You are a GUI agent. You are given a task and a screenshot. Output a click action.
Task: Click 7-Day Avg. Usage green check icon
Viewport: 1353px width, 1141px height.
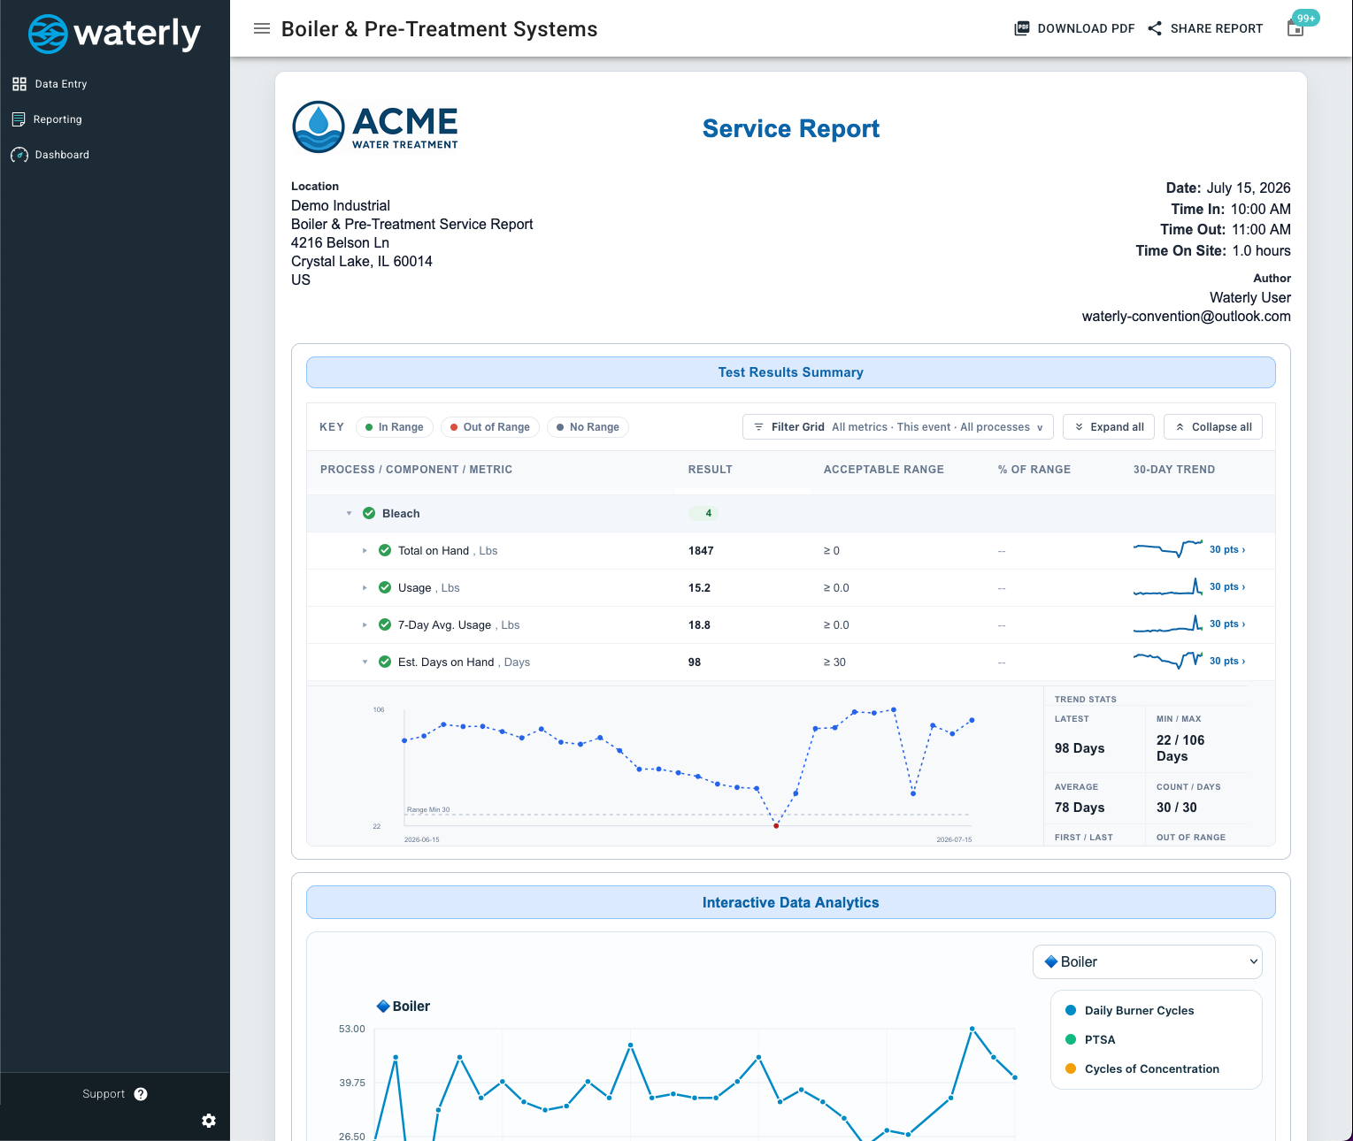pyautogui.click(x=385, y=624)
